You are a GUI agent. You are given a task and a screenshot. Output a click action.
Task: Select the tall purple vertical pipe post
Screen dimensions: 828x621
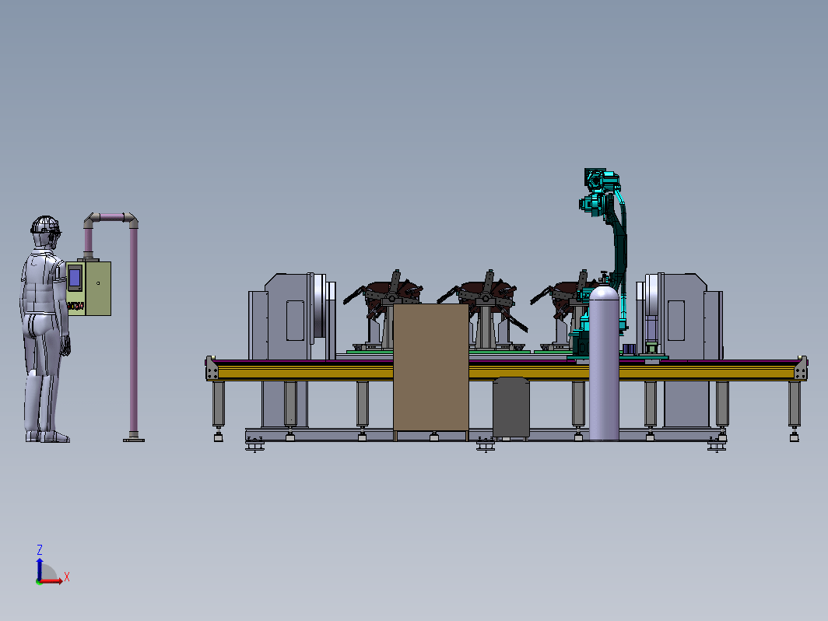pos(134,330)
